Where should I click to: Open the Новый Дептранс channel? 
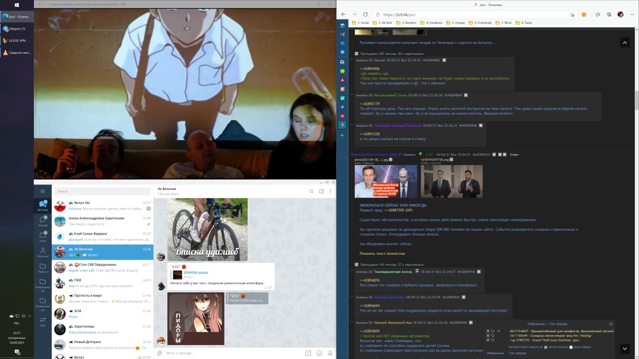coord(102,345)
